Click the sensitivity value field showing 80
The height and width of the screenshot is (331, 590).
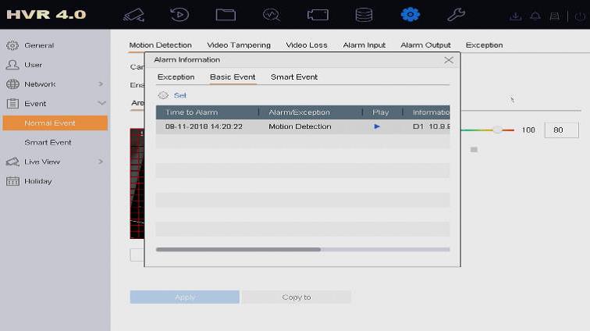[560, 130]
